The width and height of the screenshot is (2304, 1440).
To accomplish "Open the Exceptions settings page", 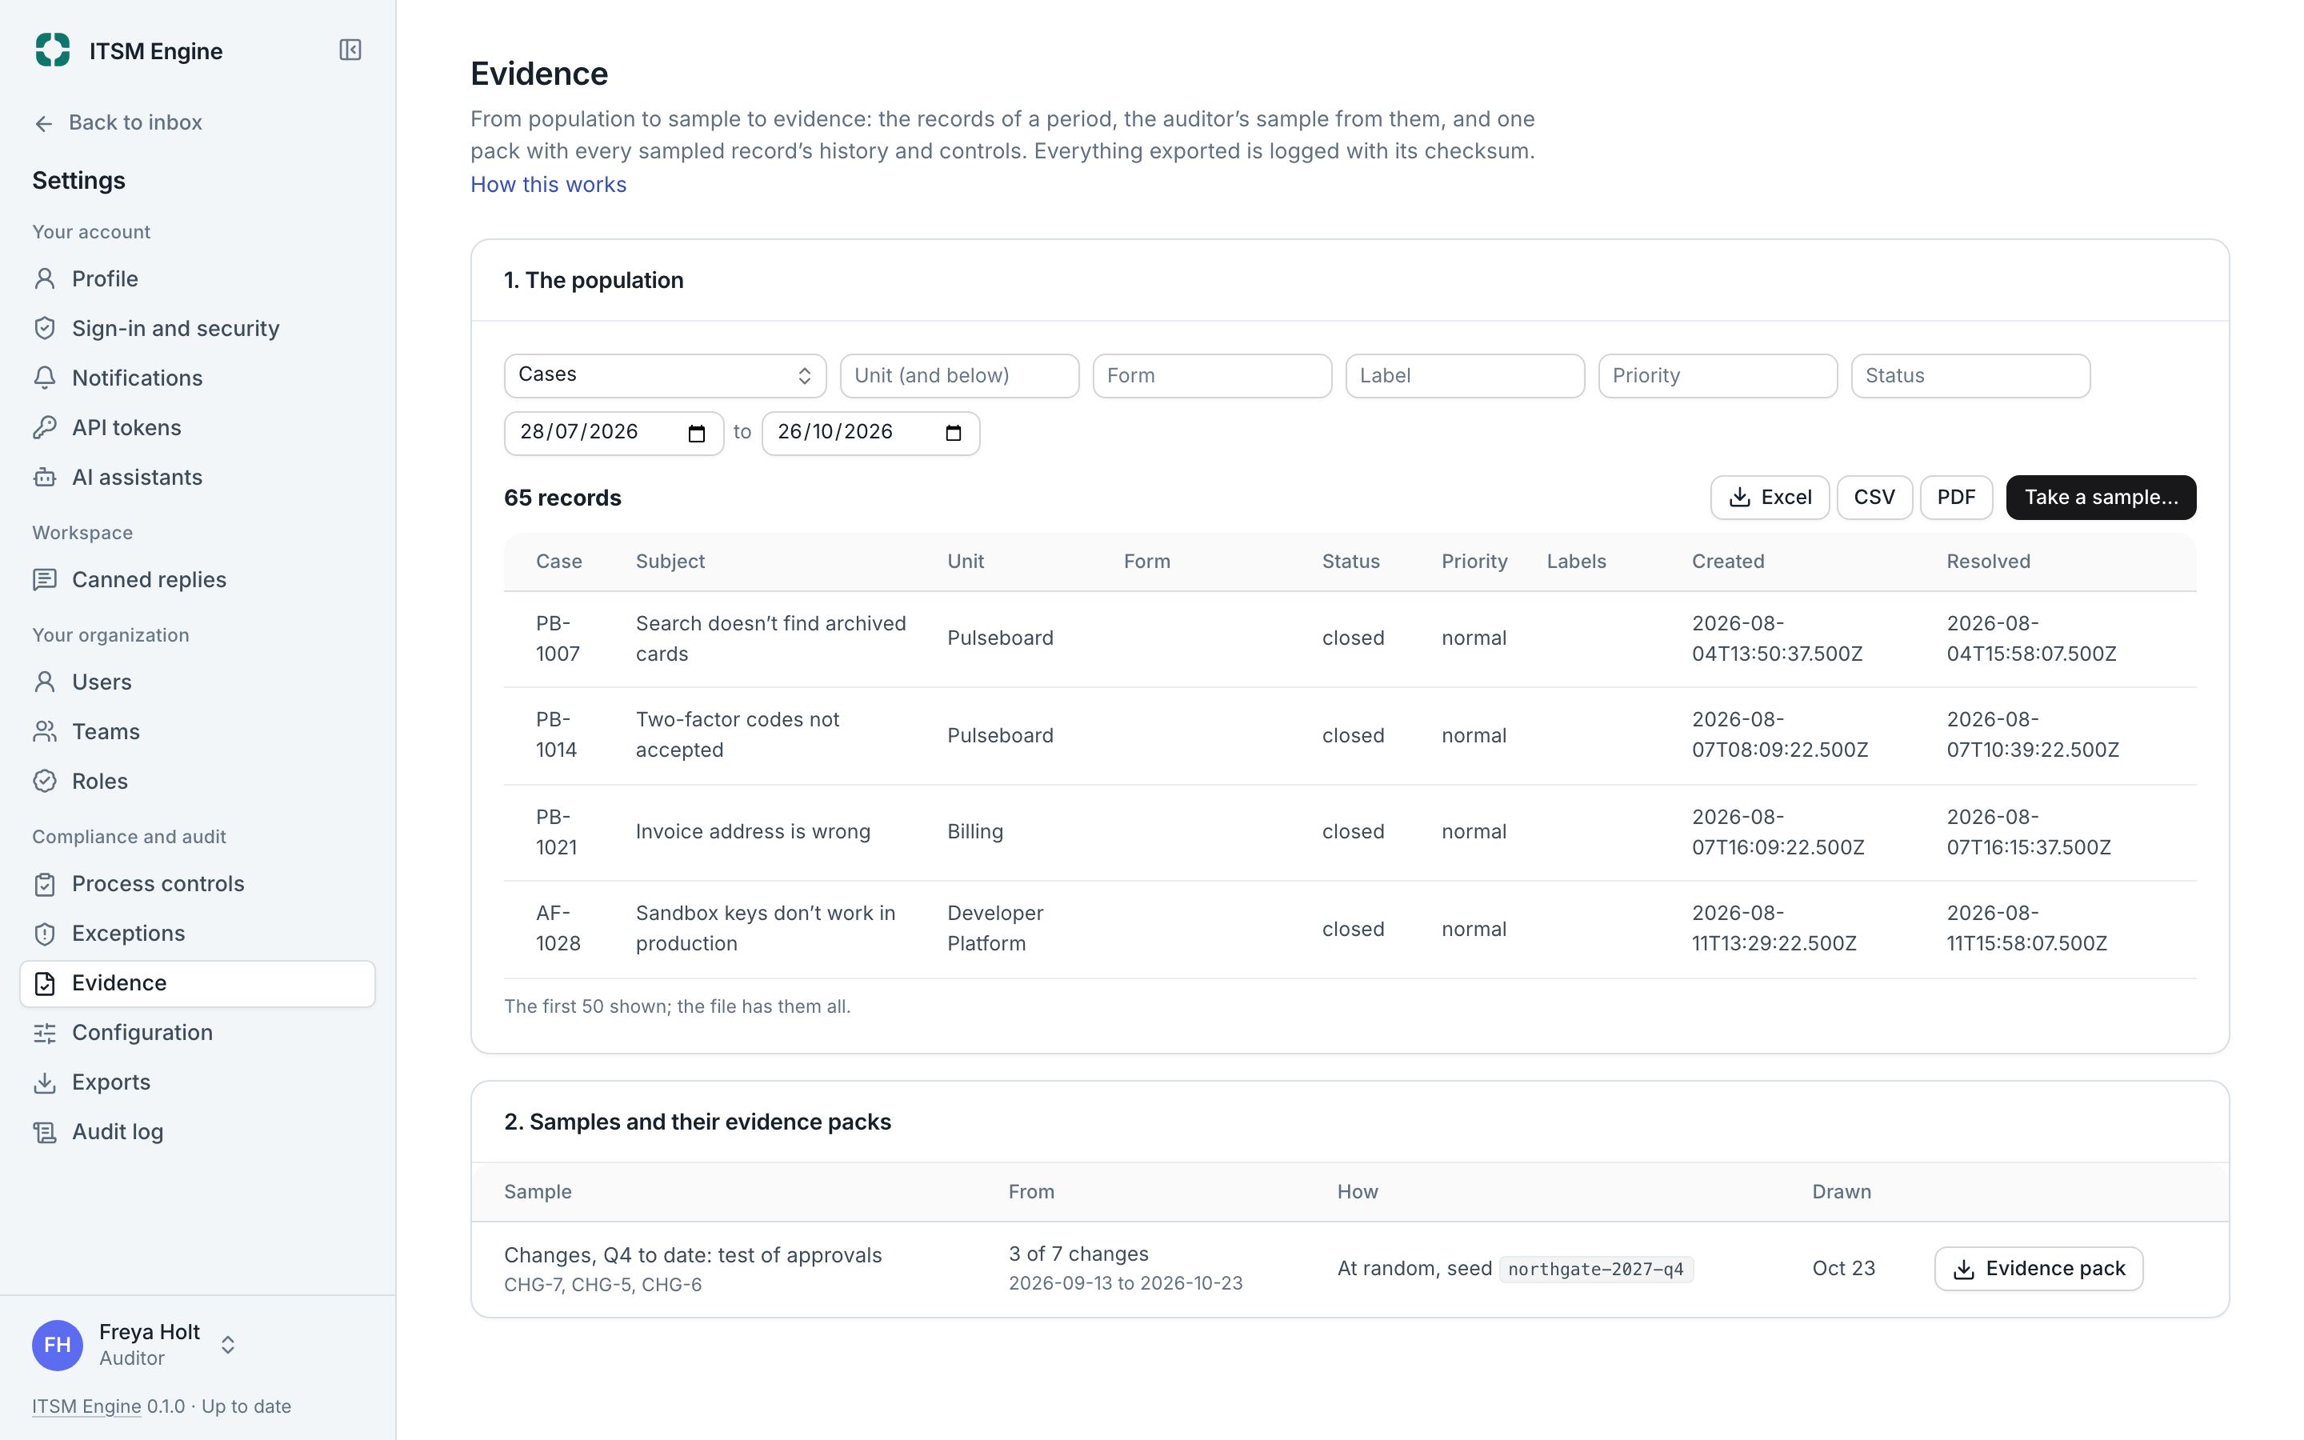I will pos(197,934).
